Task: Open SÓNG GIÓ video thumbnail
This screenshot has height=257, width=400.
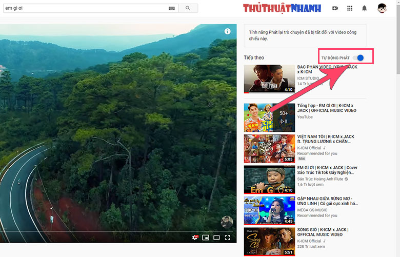Action: [x=269, y=242]
